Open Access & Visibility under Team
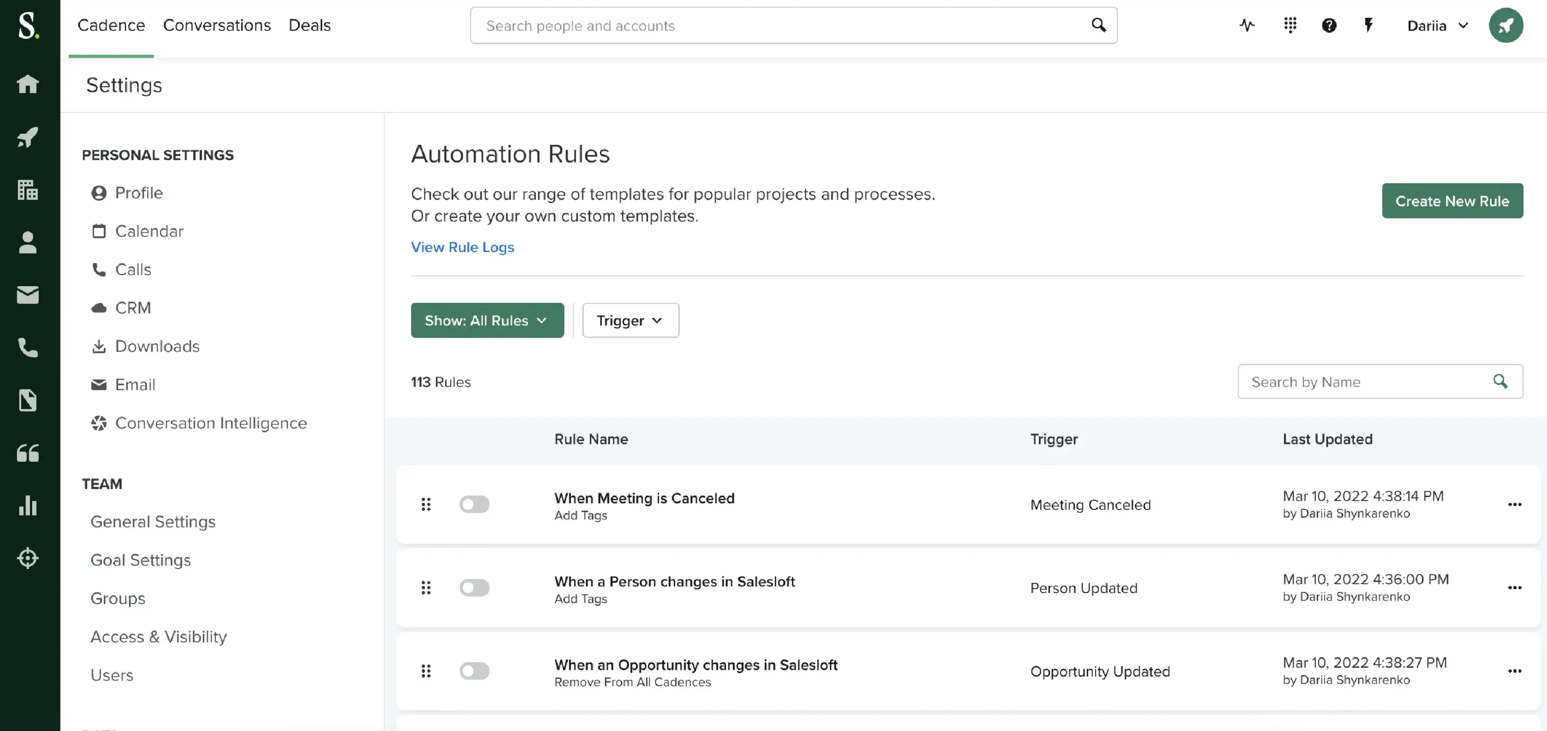 pyautogui.click(x=159, y=637)
